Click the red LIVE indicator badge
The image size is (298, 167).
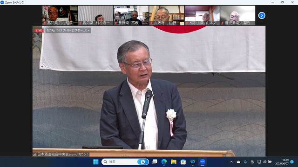(x=39, y=30)
